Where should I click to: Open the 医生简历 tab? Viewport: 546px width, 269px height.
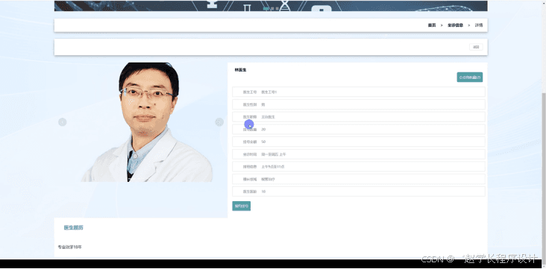coord(74,227)
